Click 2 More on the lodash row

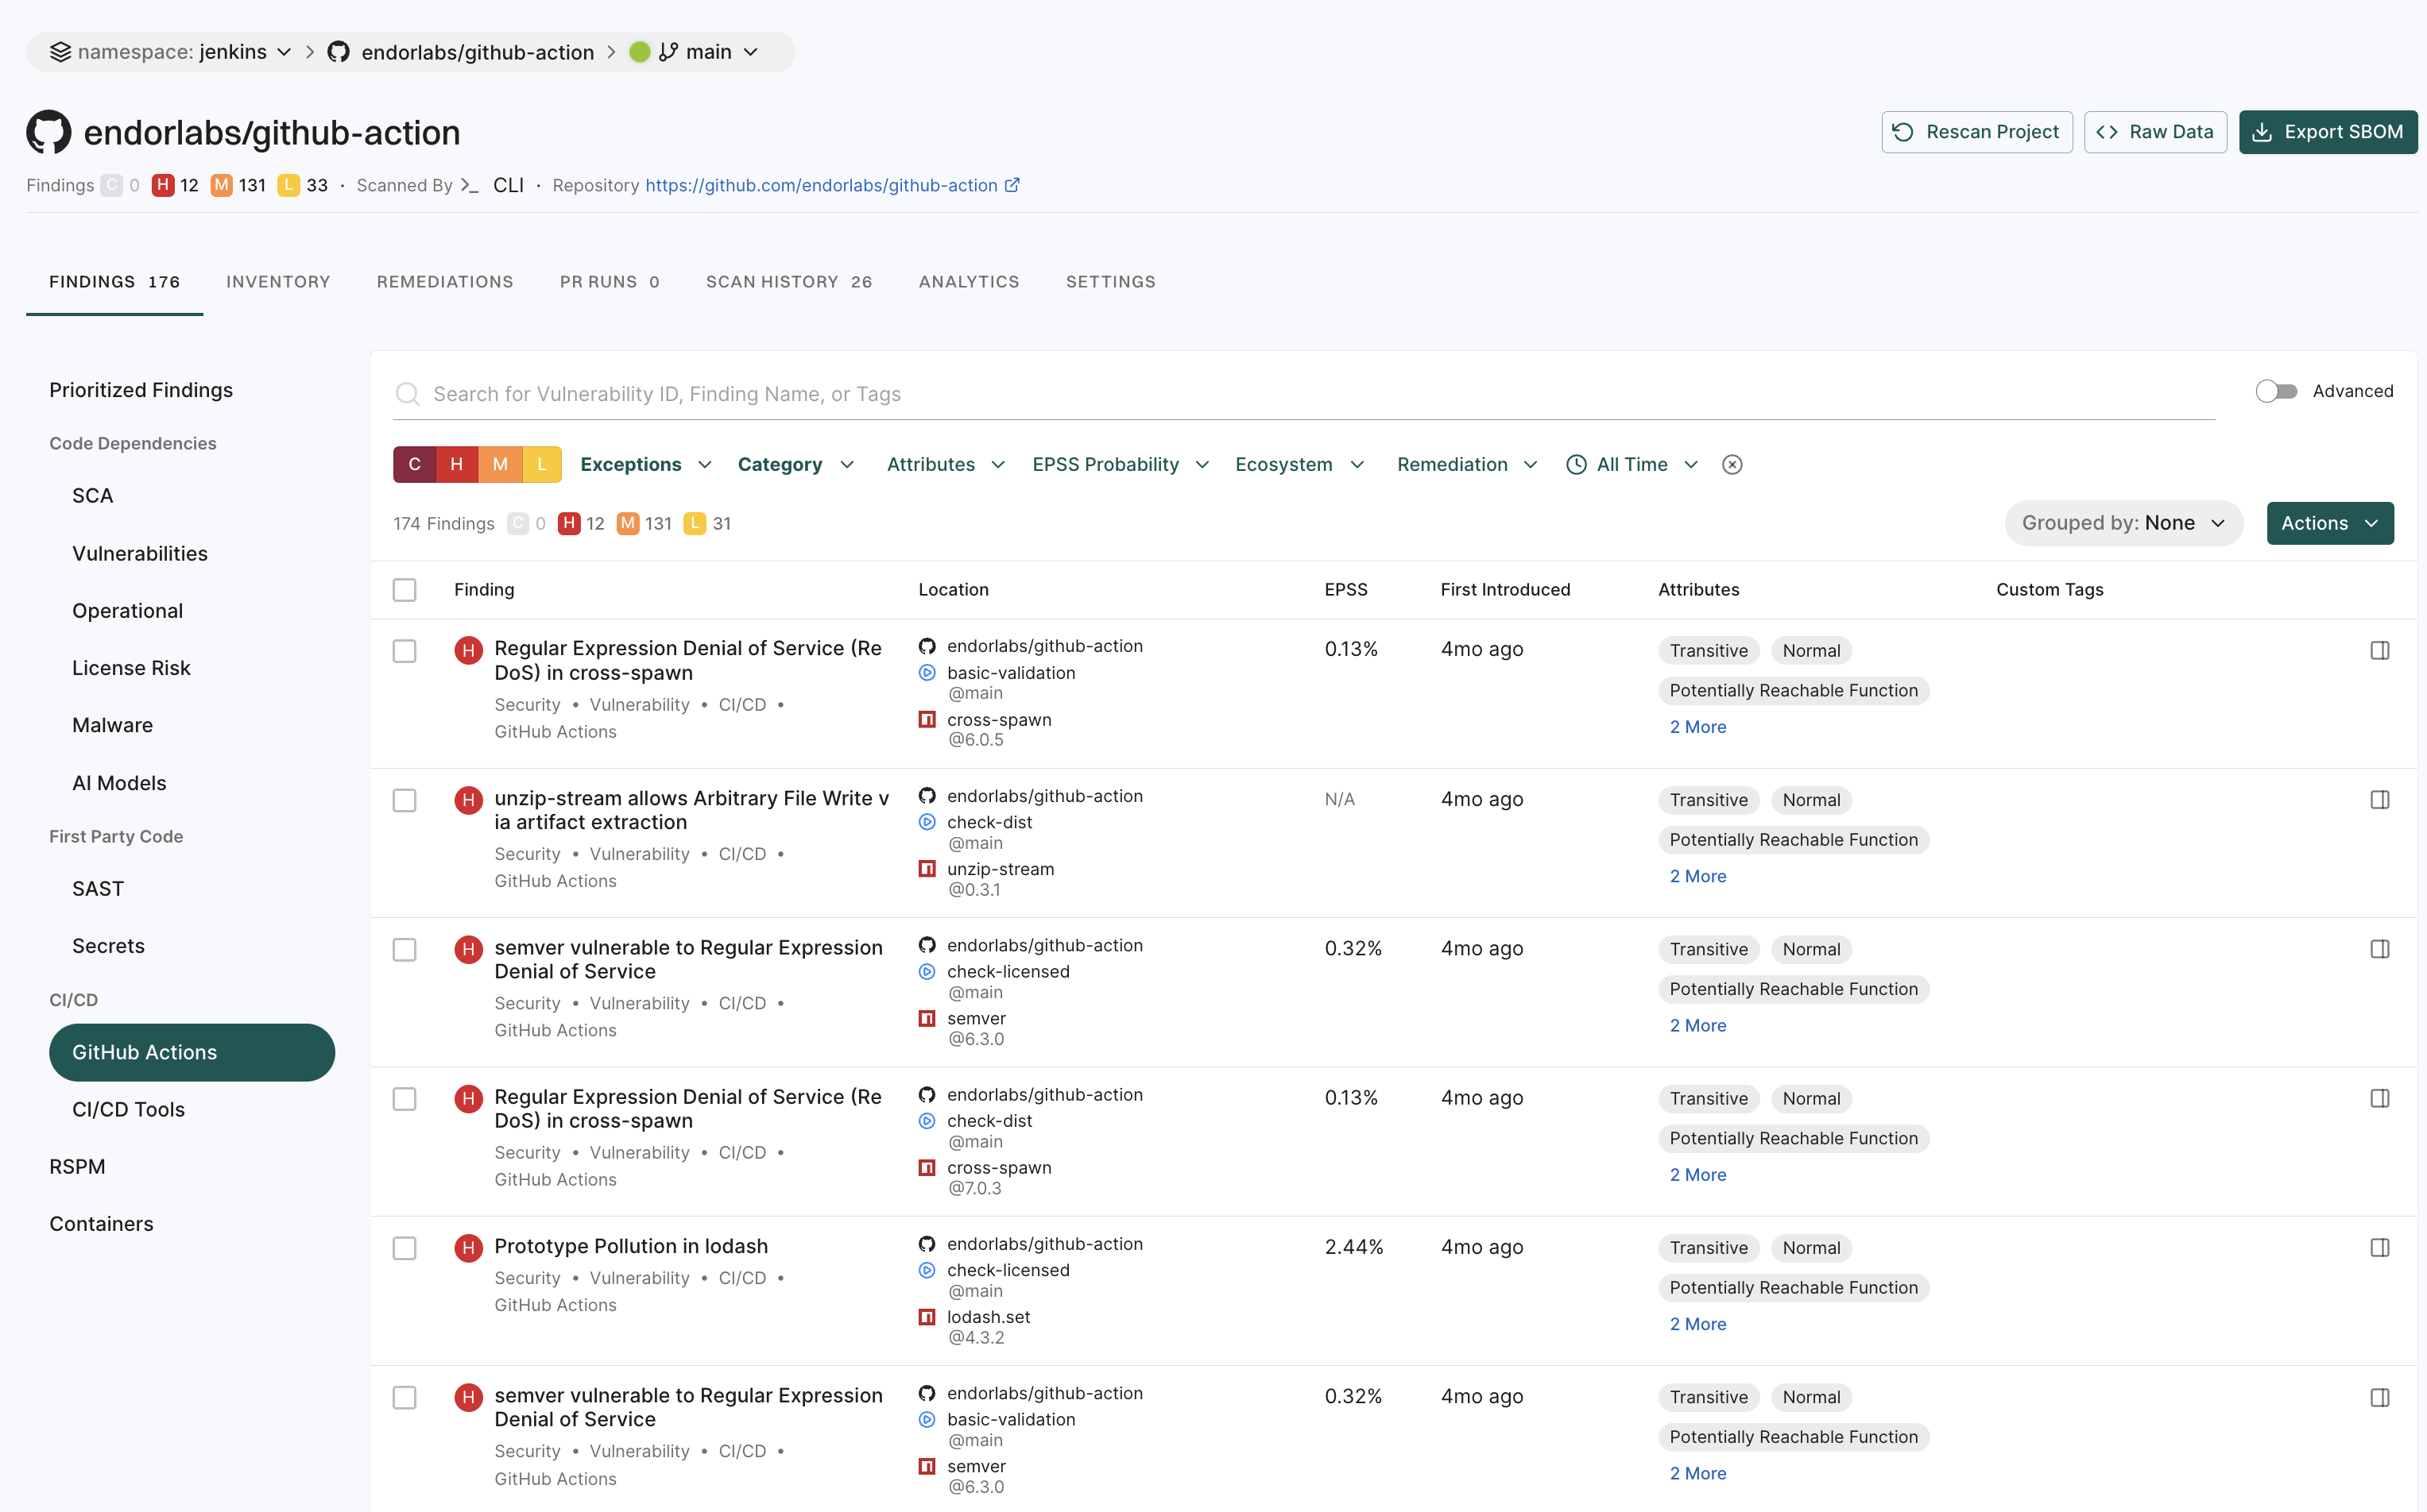(x=1697, y=1324)
